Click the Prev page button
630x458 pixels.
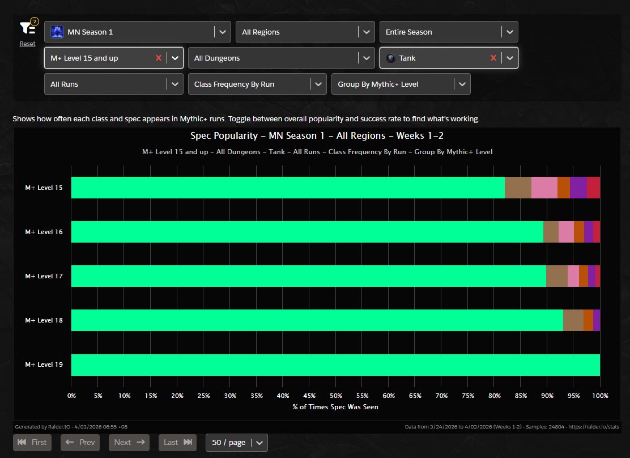(x=80, y=442)
